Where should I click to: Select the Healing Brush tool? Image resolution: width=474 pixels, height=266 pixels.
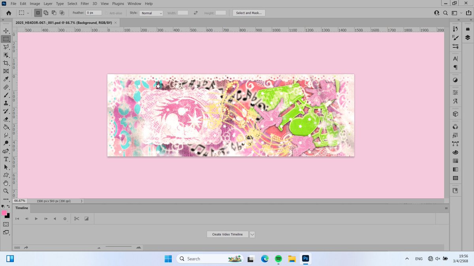tap(6, 87)
